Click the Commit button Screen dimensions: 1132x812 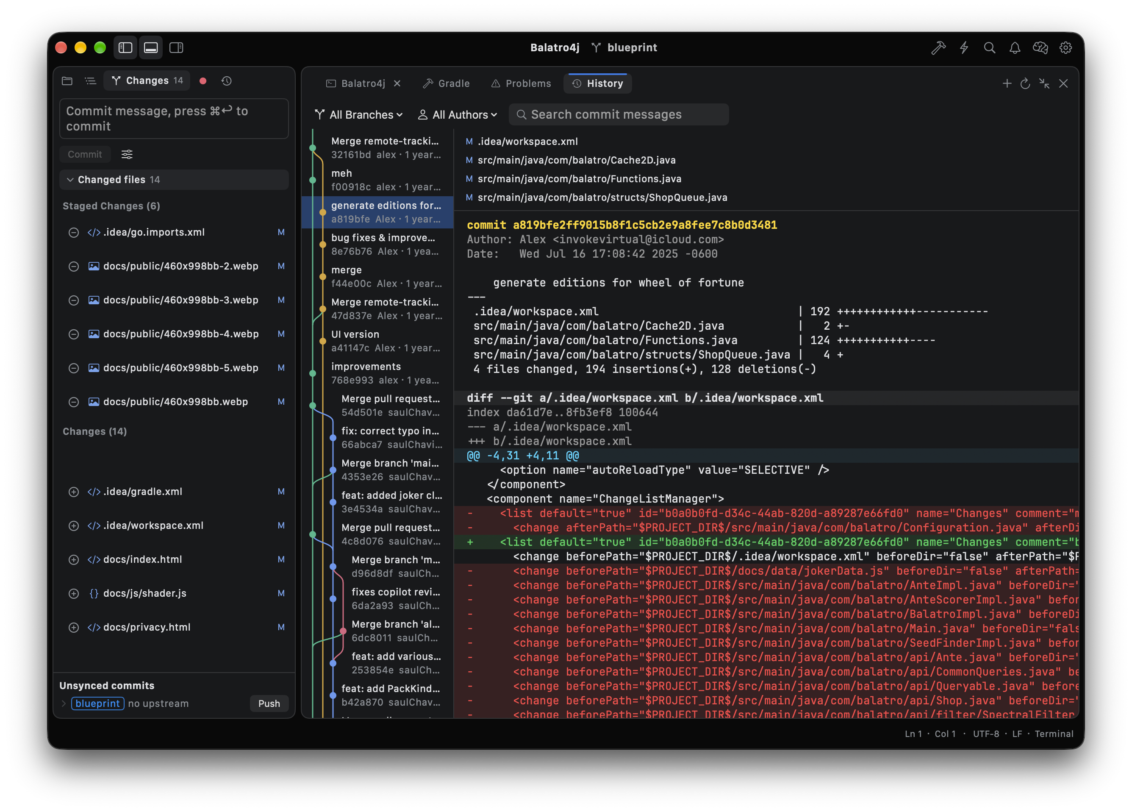85,154
